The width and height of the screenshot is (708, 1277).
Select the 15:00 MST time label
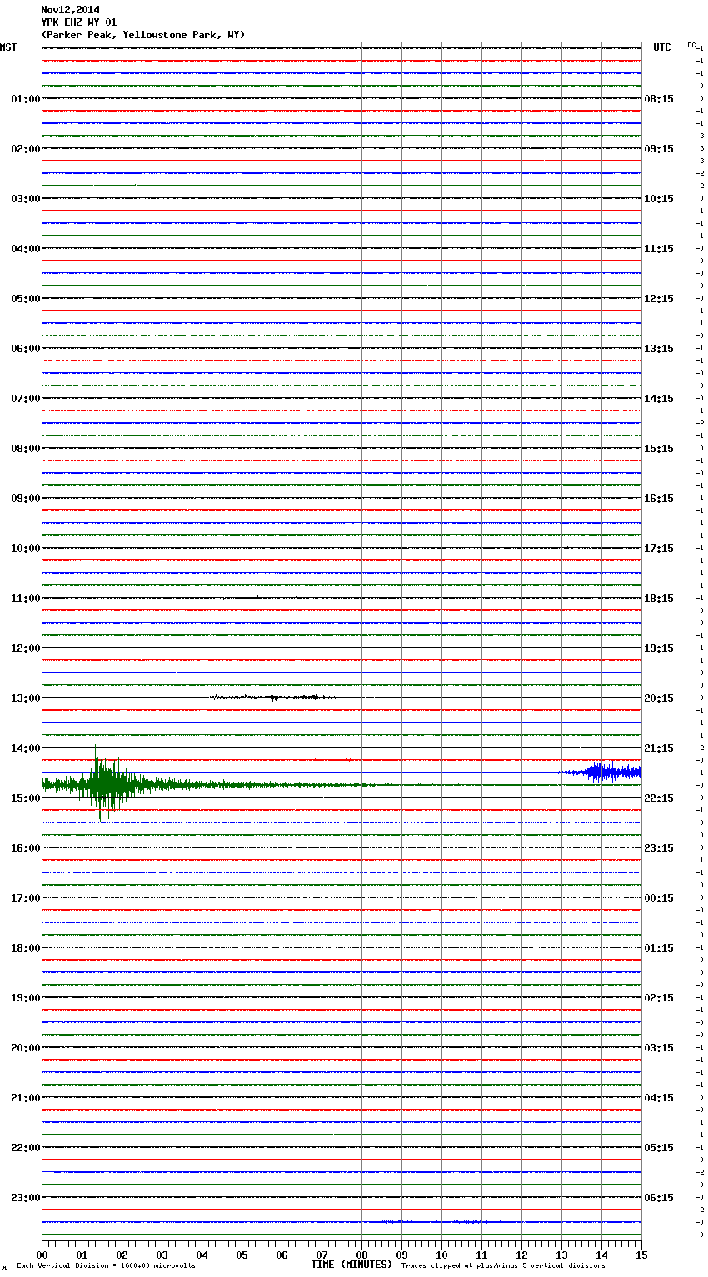coord(25,798)
